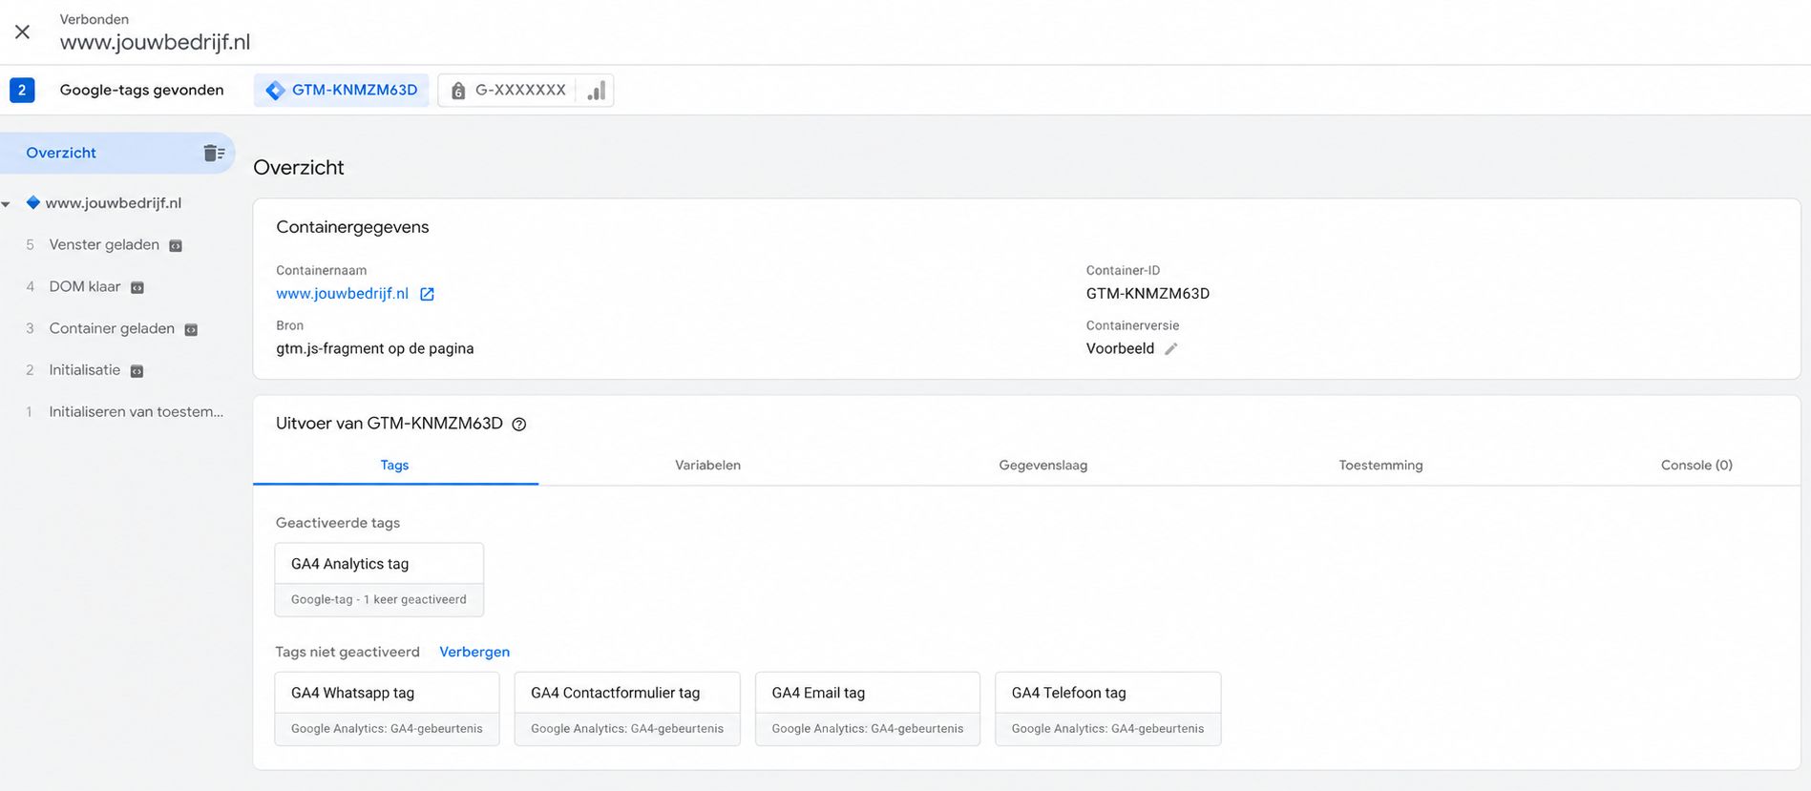Click the Container-ID value GTM-KNMZM63D

(1148, 294)
